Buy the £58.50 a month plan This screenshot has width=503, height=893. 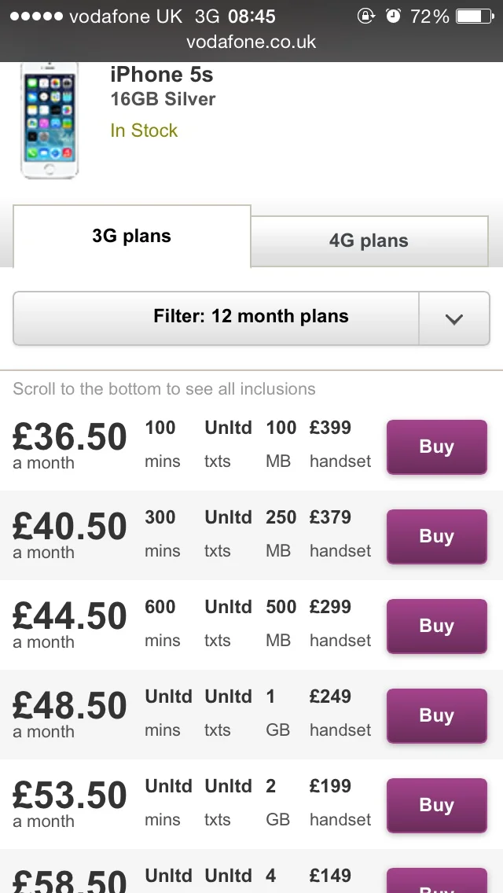click(437, 880)
